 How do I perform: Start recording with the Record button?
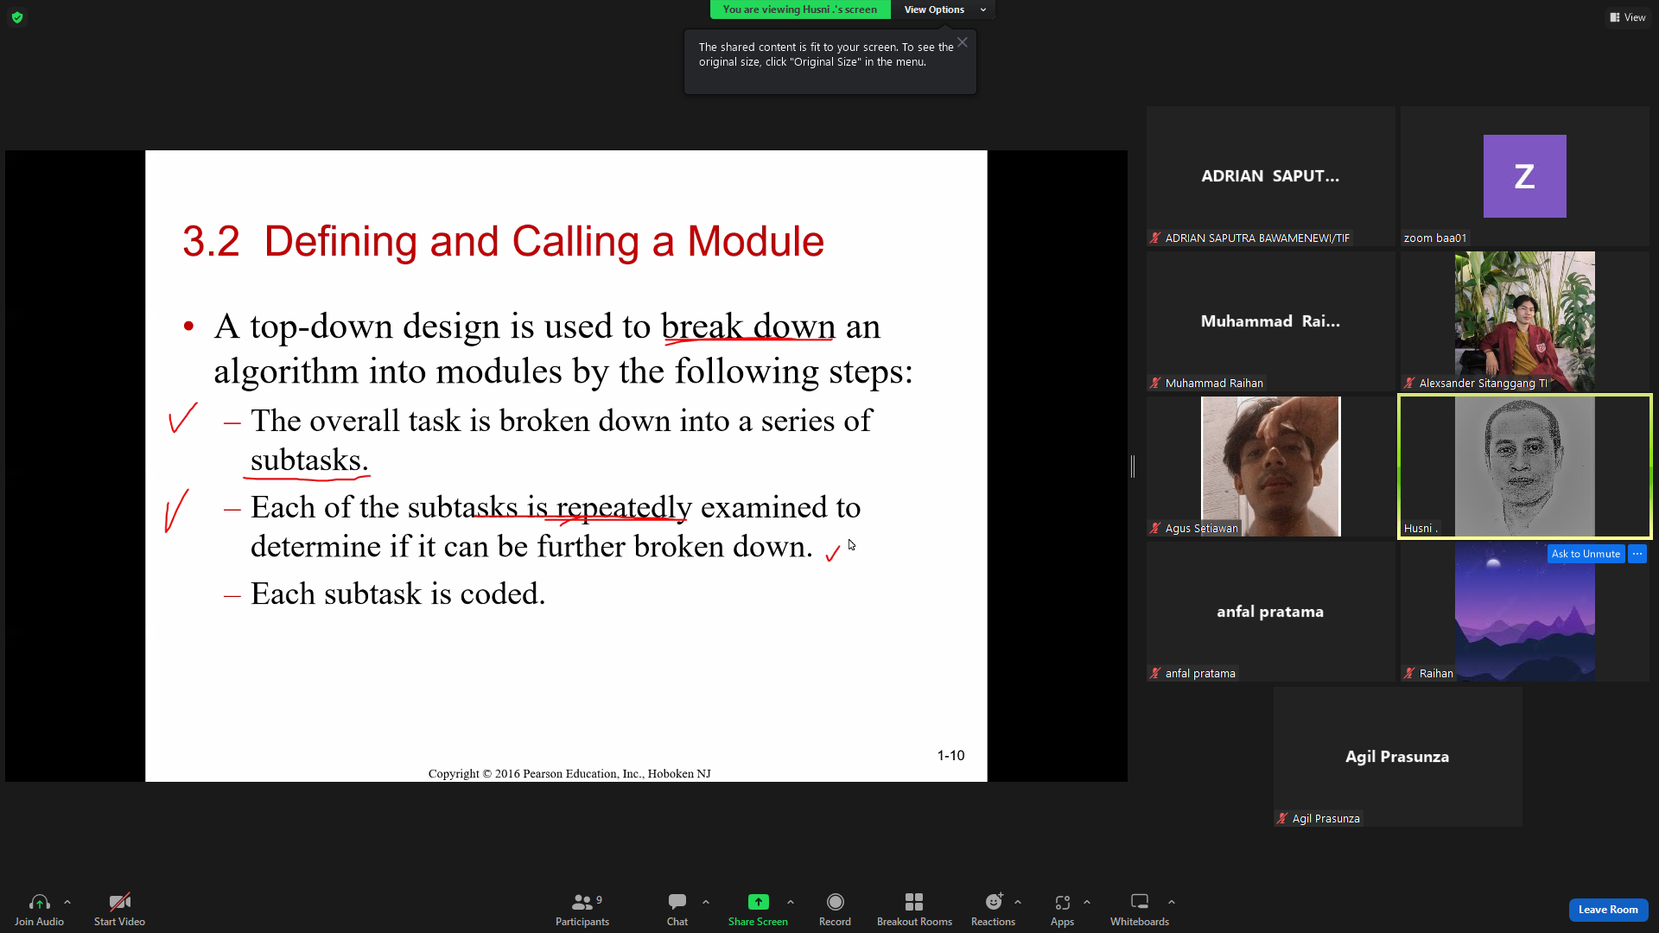click(835, 910)
